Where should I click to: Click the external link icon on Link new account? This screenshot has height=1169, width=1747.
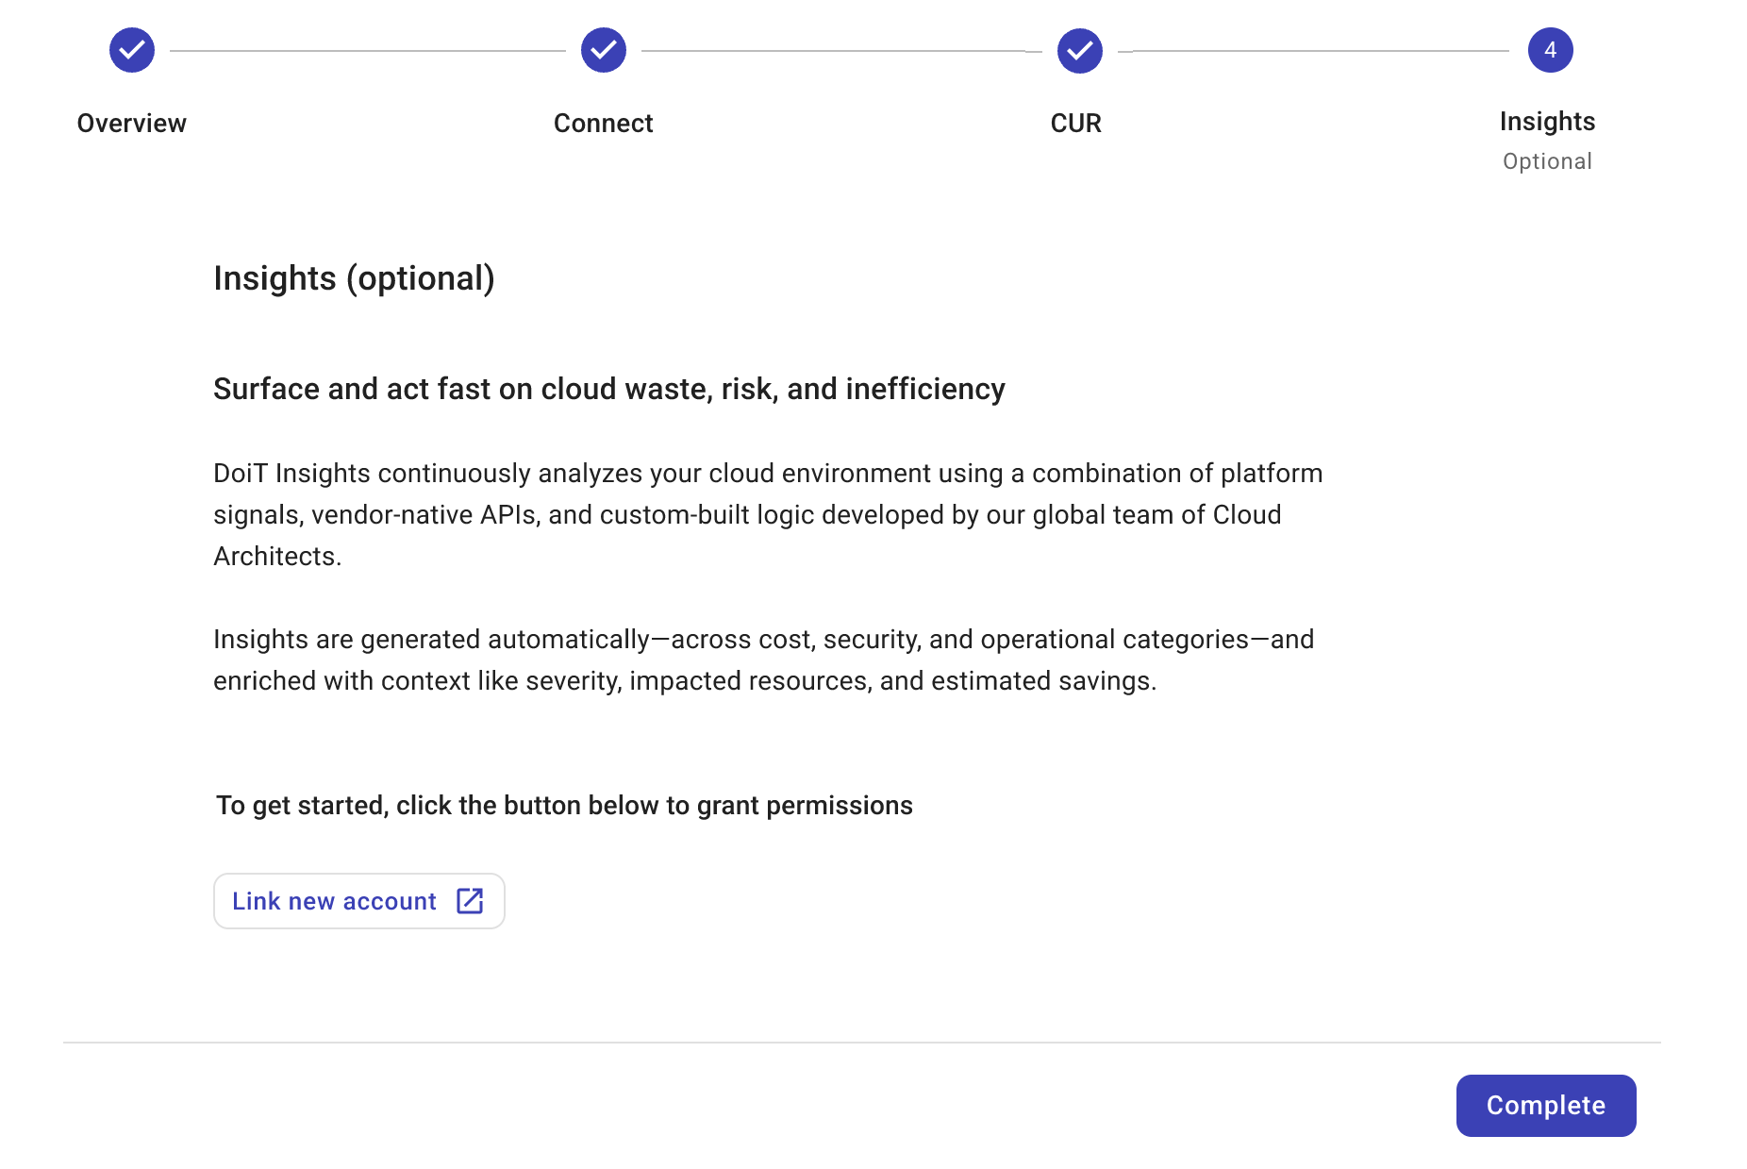tap(469, 901)
